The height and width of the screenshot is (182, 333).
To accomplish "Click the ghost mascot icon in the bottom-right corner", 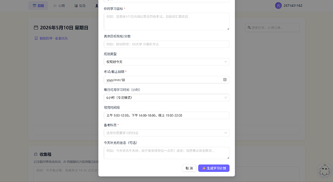I will pyautogui.click(x=324, y=170).
